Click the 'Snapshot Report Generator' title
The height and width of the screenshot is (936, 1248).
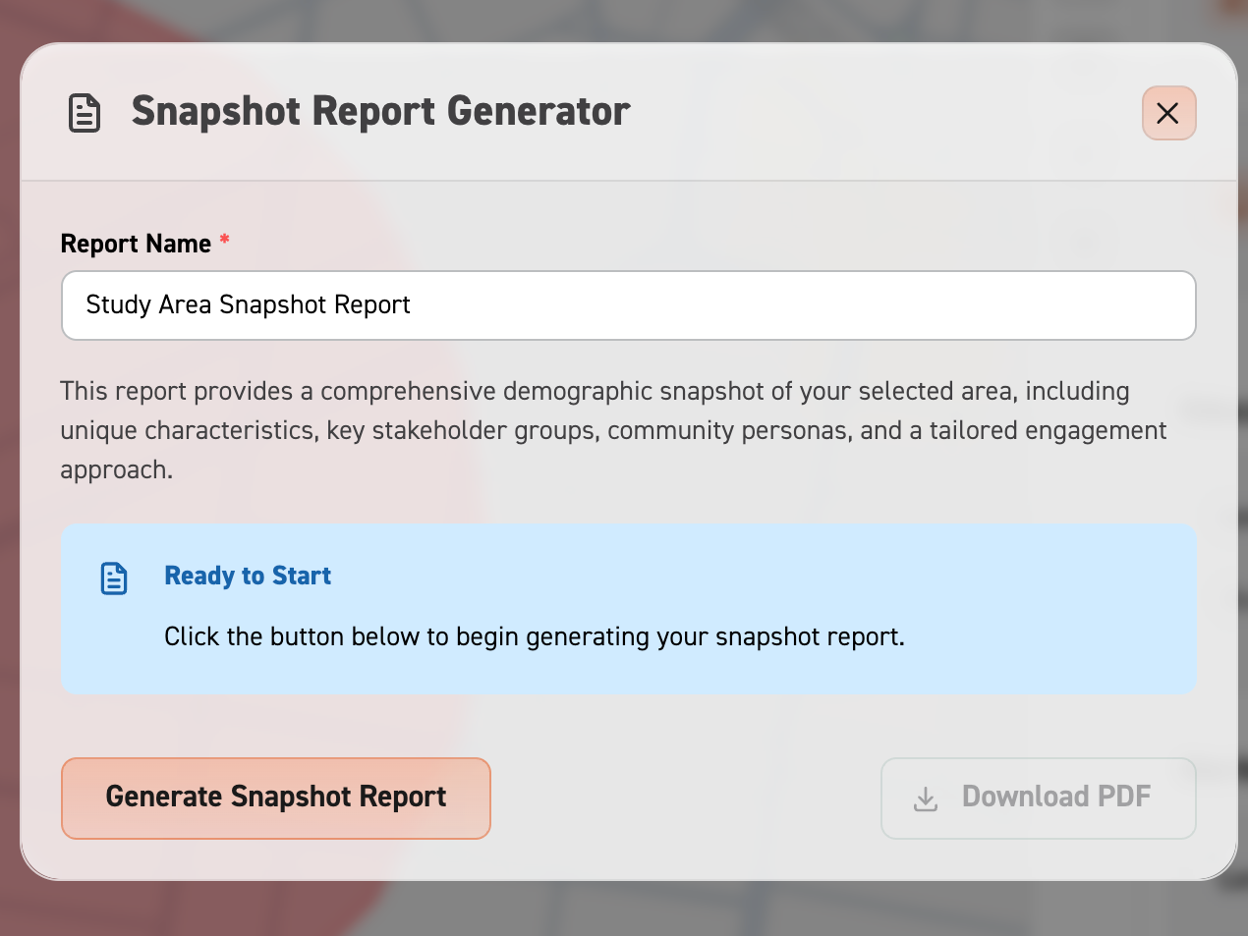tap(381, 112)
